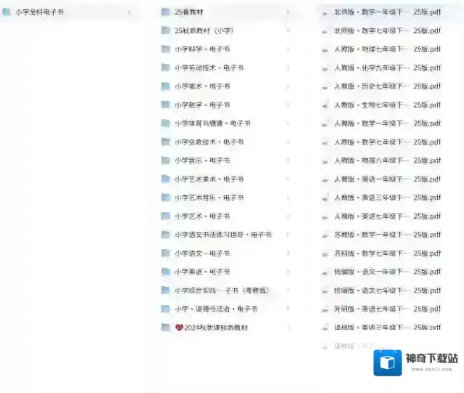Image resolution: width=464 pixels, height=393 pixels.
Task: Select the 小学体育与健康·电子书 folder
Action: 212,123
